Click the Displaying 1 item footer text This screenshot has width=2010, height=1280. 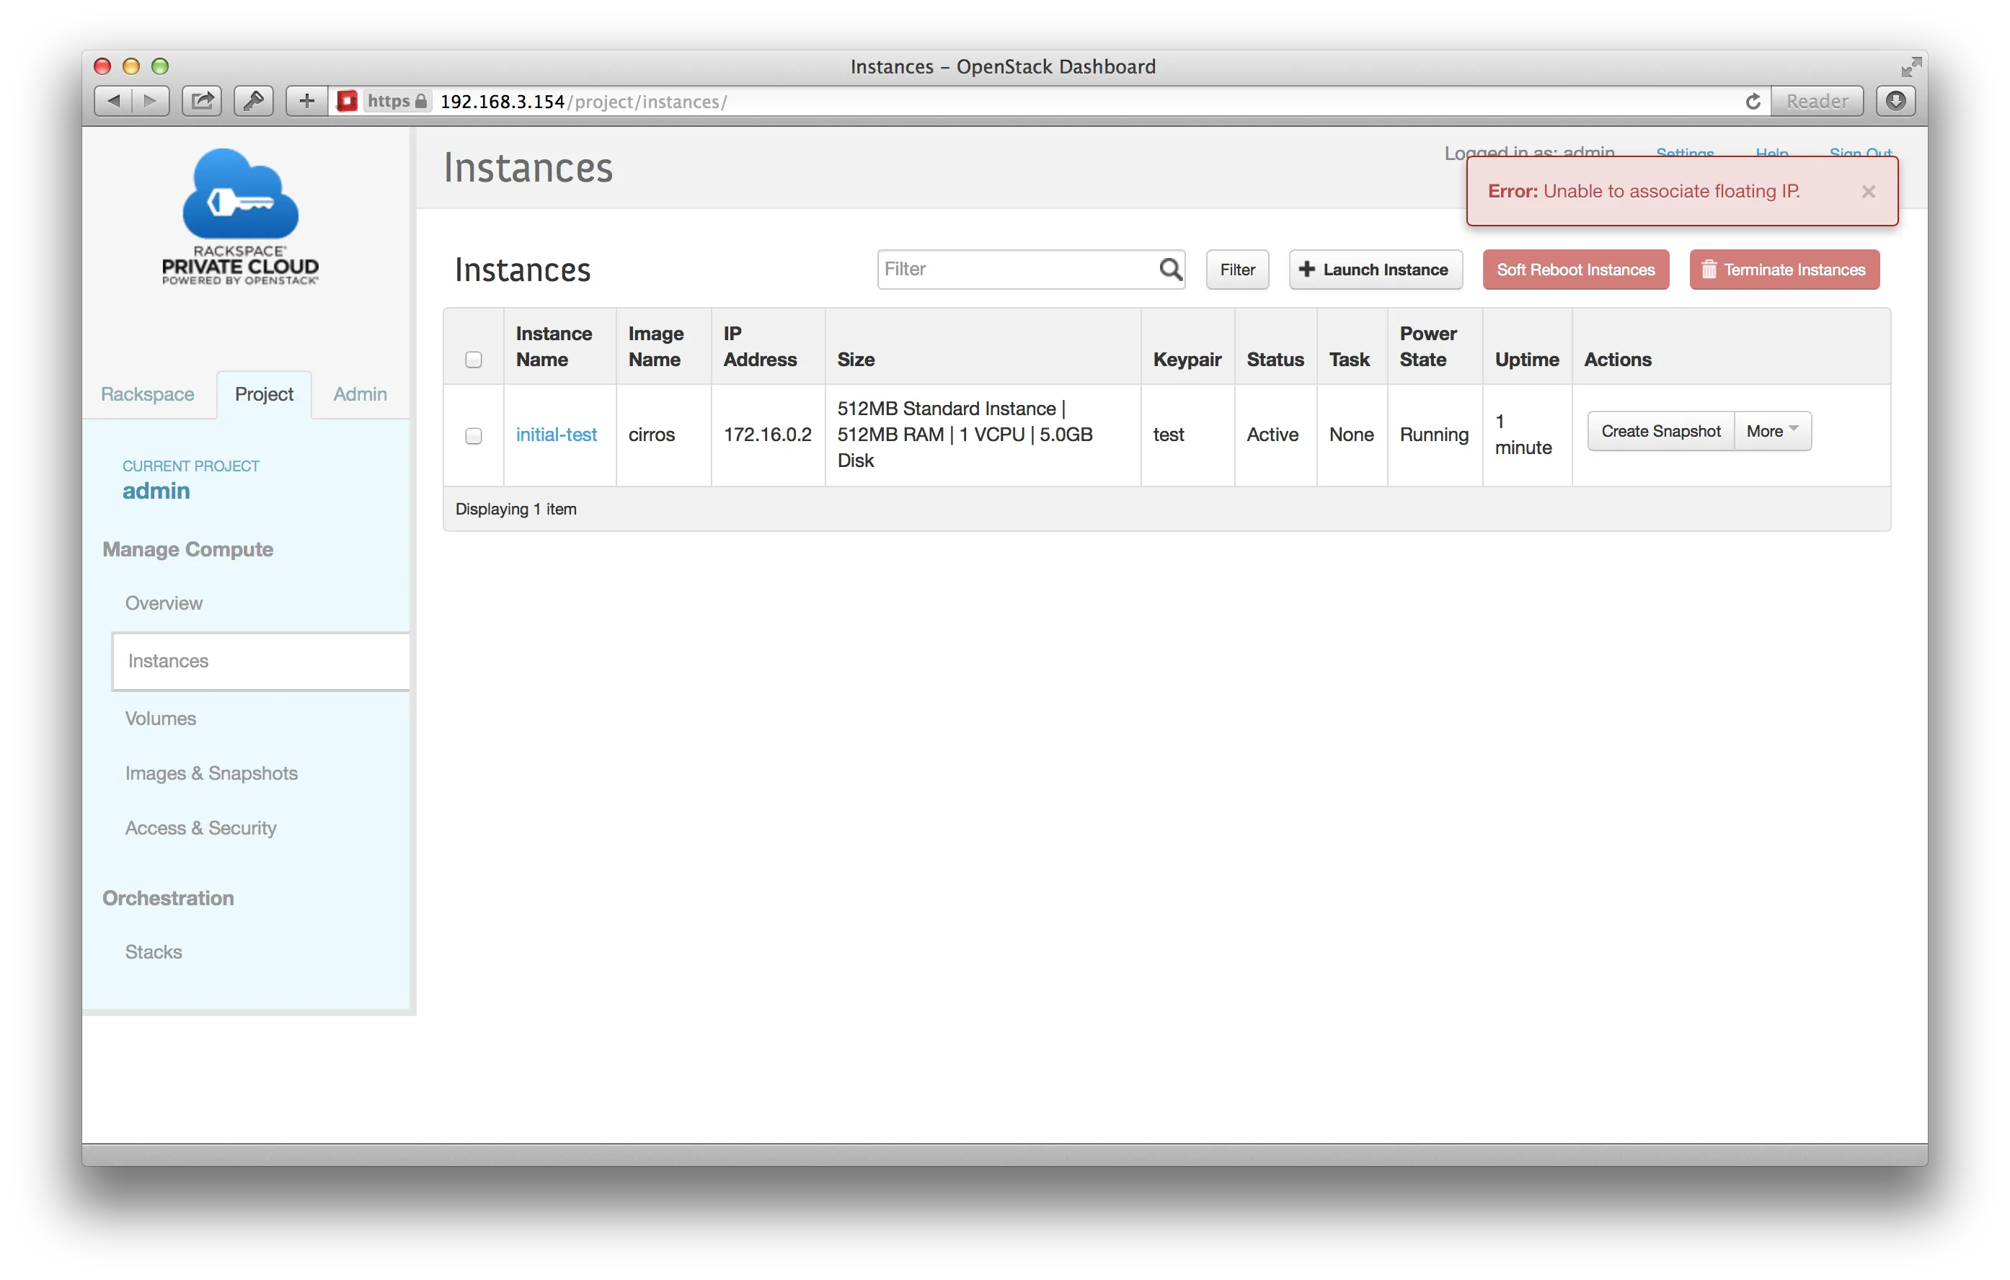[516, 509]
